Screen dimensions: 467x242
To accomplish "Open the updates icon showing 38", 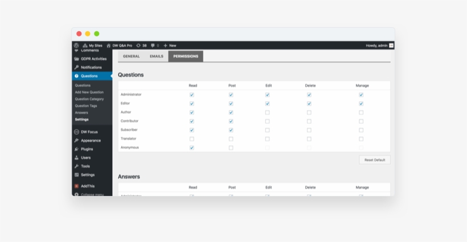I will point(138,45).
